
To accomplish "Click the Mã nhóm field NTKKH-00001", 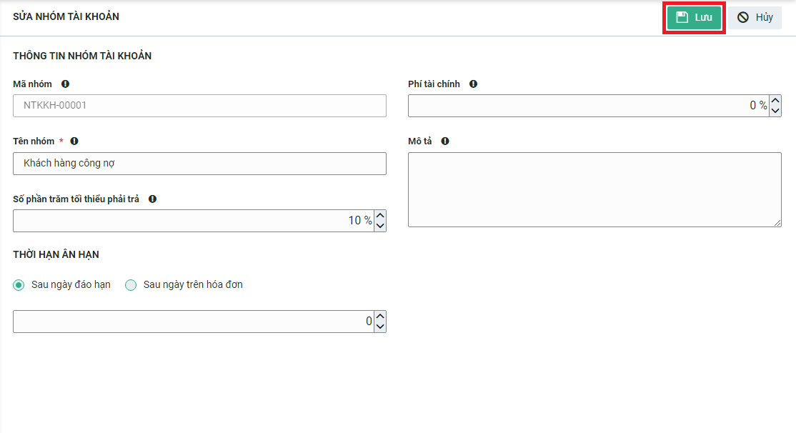I will tap(199, 106).
